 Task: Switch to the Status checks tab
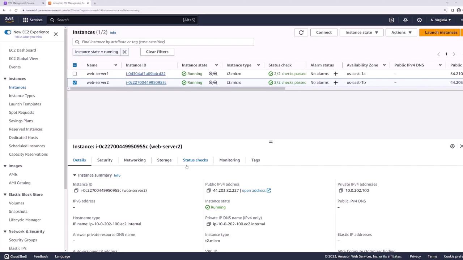[x=195, y=160]
